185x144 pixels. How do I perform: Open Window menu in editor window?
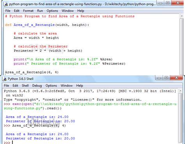click(68, 11)
